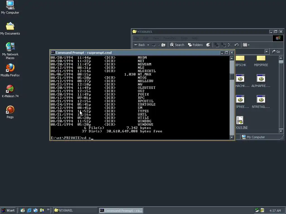The height and width of the screenshot is (214, 286).
Task: Click the Show Desktop quick launch icon
Action: click(x=23, y=210)
